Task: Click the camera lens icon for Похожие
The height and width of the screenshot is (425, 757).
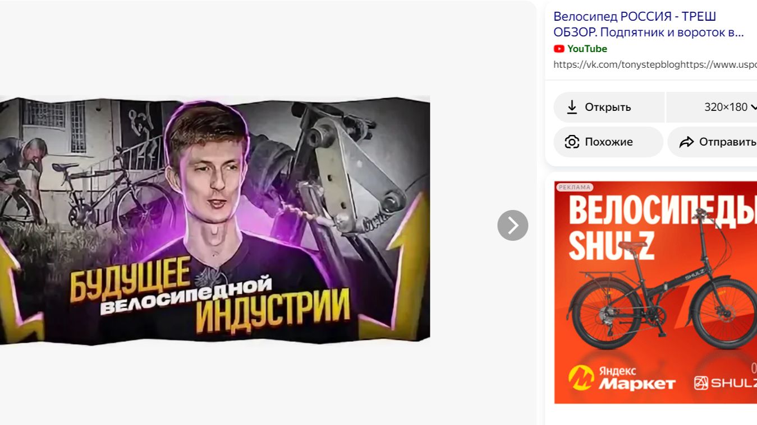Action: click(x=572, y=142)
